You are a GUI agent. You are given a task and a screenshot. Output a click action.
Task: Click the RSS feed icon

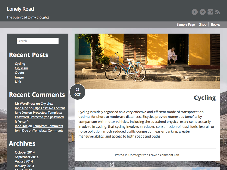point(217,12)
